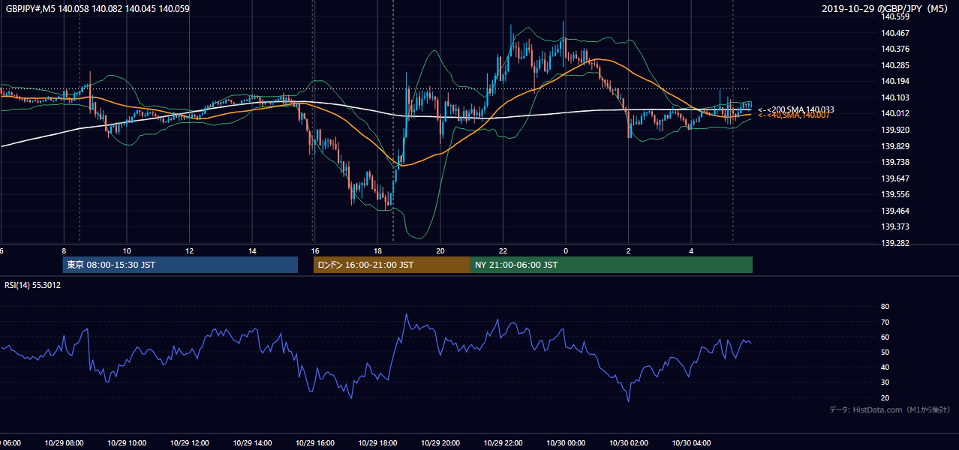Image resolution: width=959 pixels, height=450 pixels.
Task: Click the 10/29 20:00 date label
Action: 440,443
